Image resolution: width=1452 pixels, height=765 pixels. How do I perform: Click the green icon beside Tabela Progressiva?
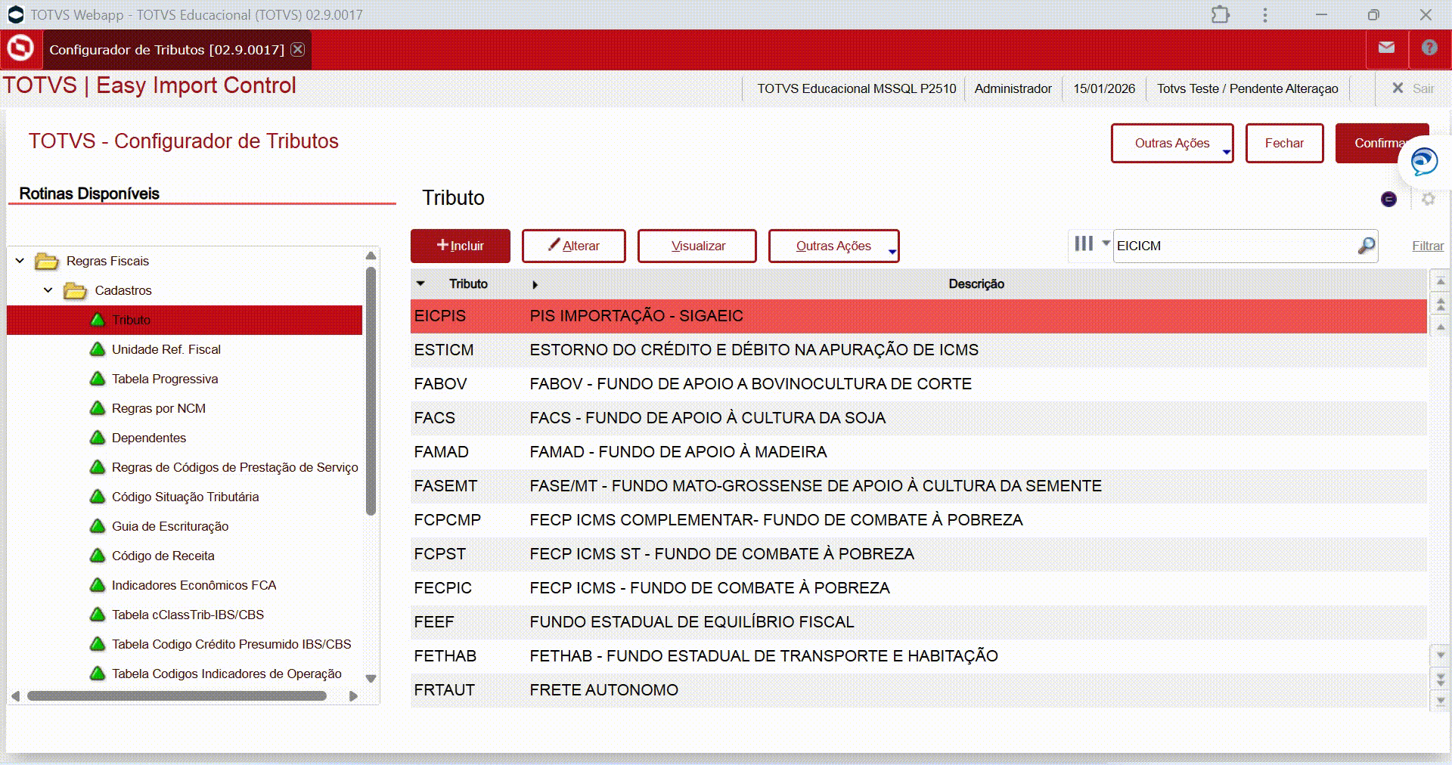98,379
